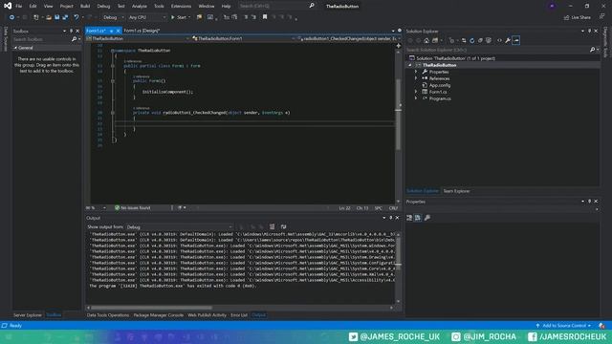Screen dimensions: 612x344
Task: Collapse the TheRadioButton project node
Action: coord(410,65)
